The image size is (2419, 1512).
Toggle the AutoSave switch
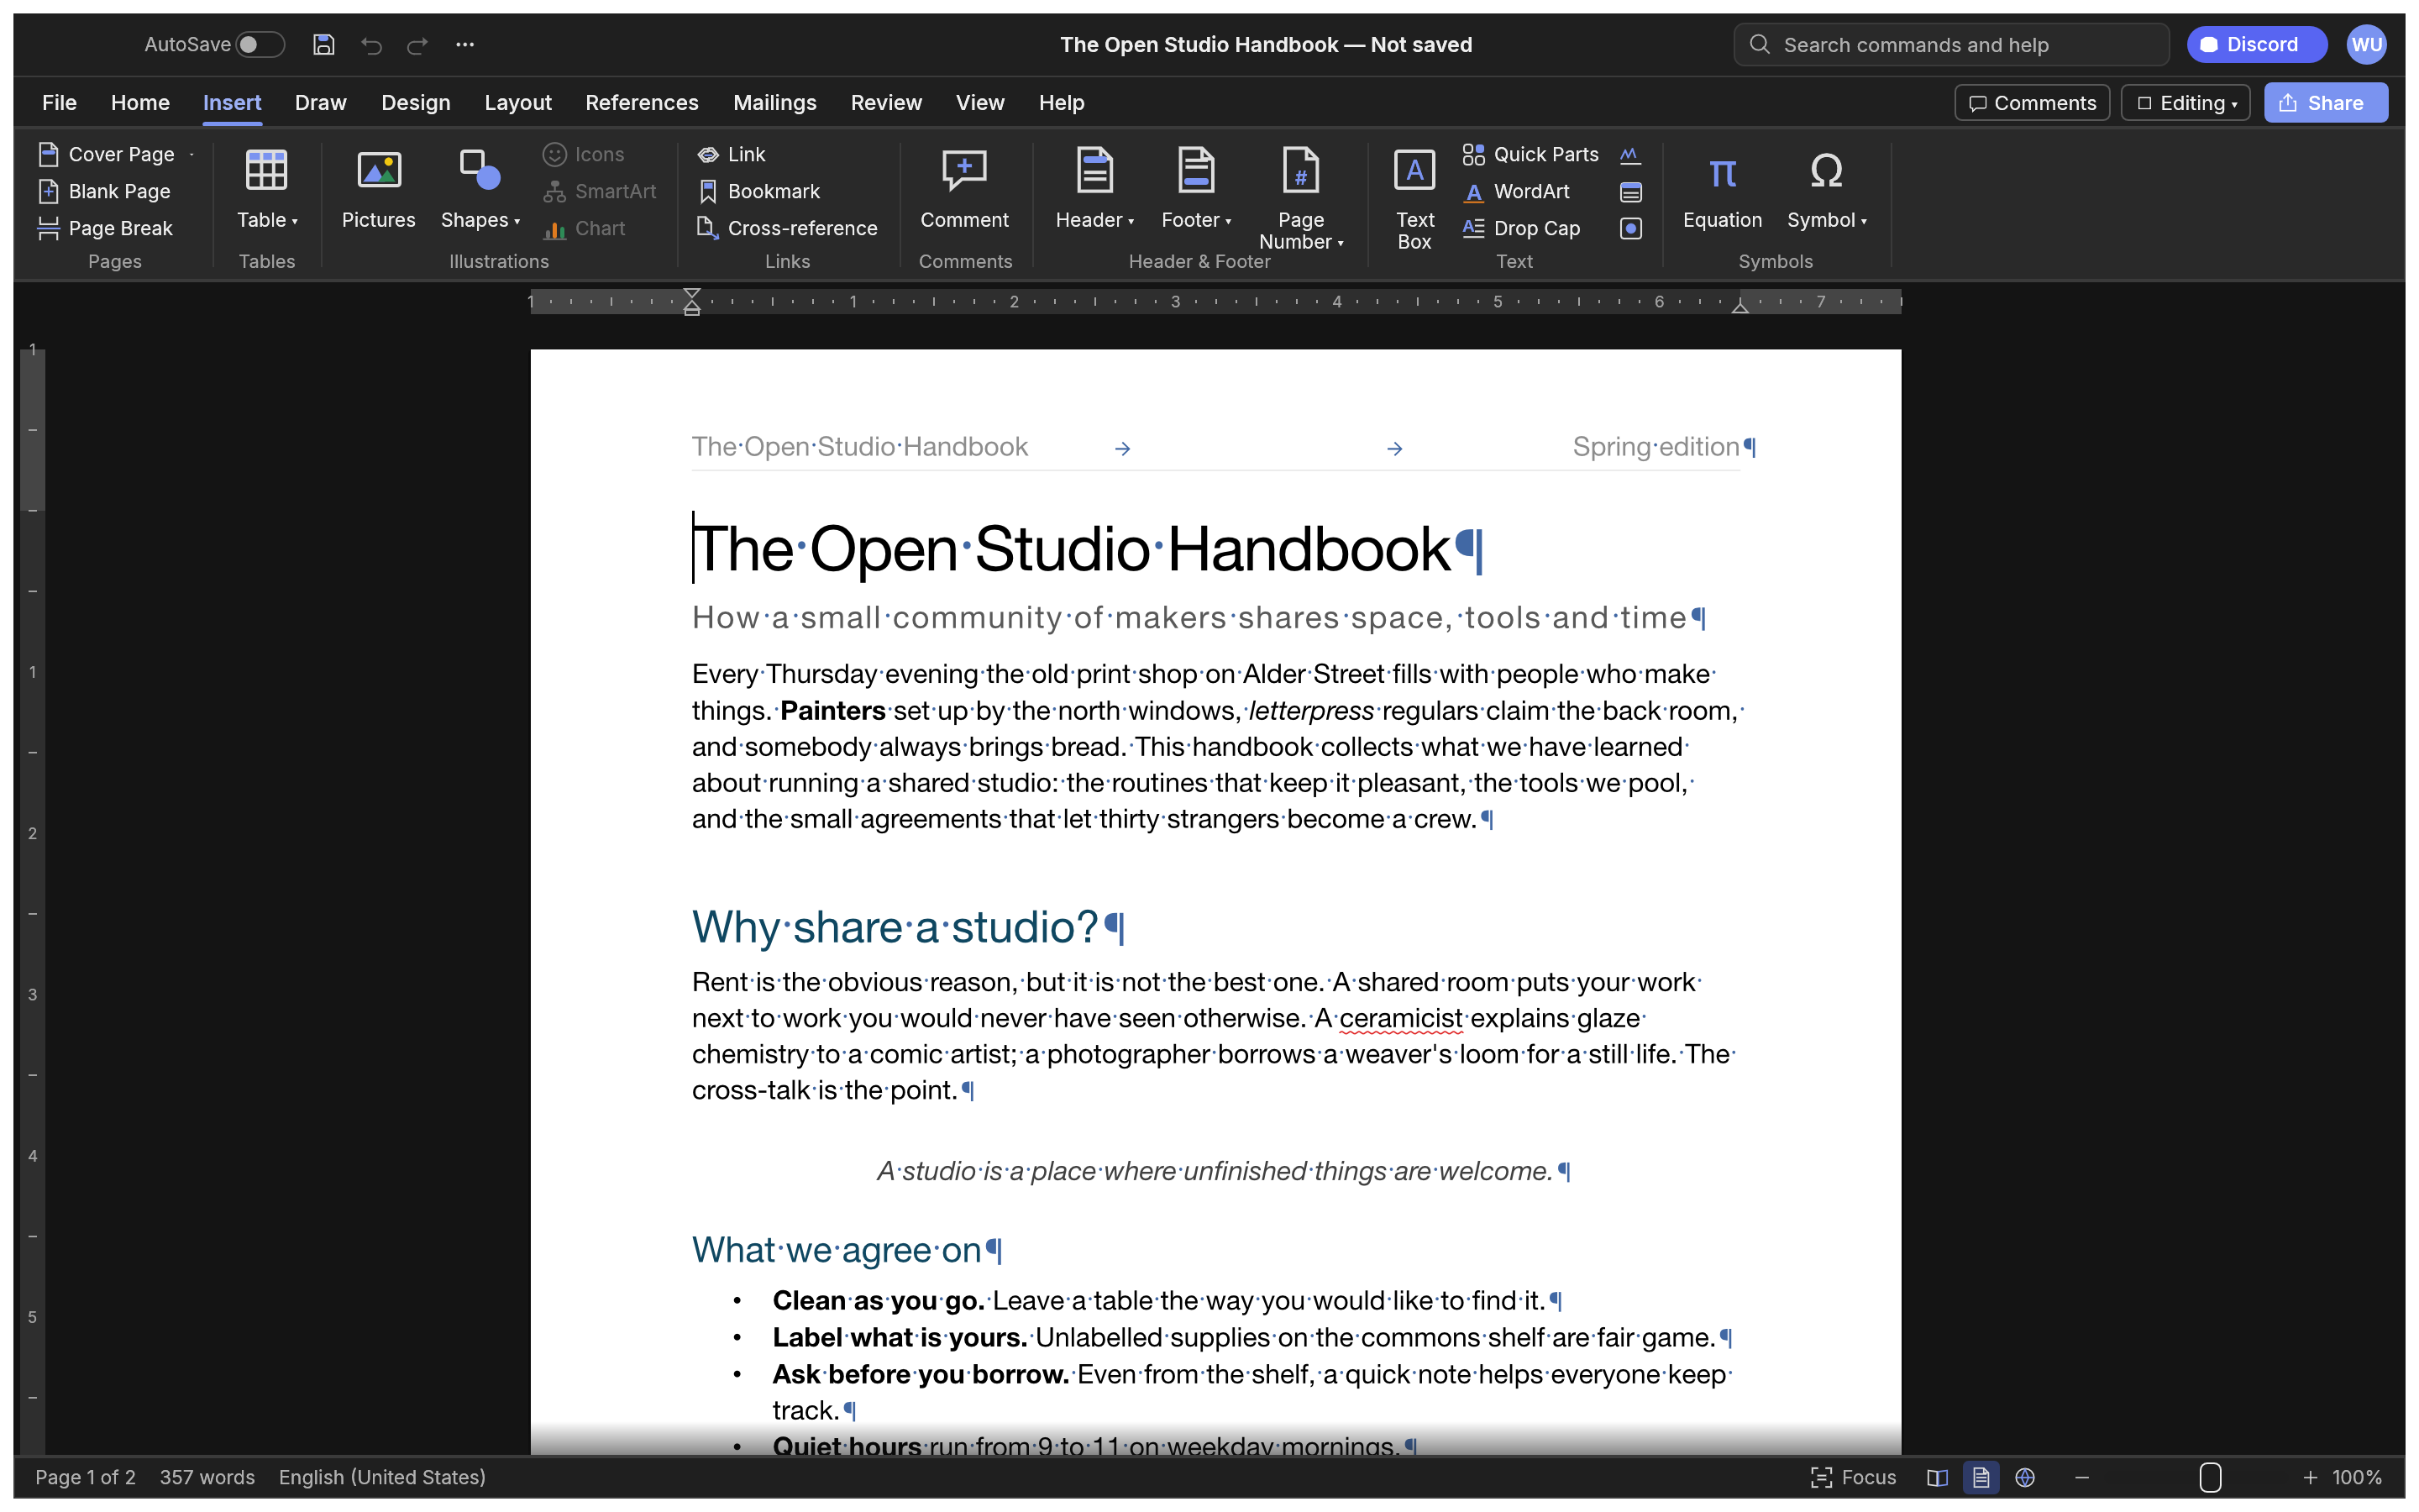[260, 44]
